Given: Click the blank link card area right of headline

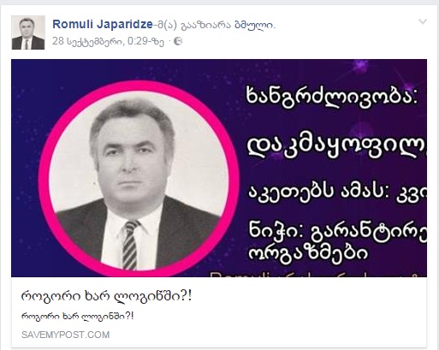Looking at the screenshot, I should pyautogui.click(x=308, y=297).
